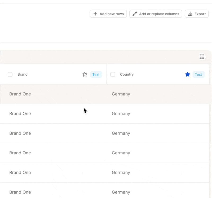Star the Brand column
212x198 pixels.
click(85, 75)
